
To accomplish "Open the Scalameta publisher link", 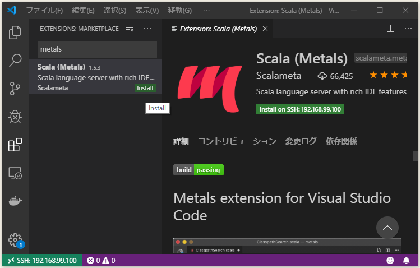I will (x=279, y=76).
